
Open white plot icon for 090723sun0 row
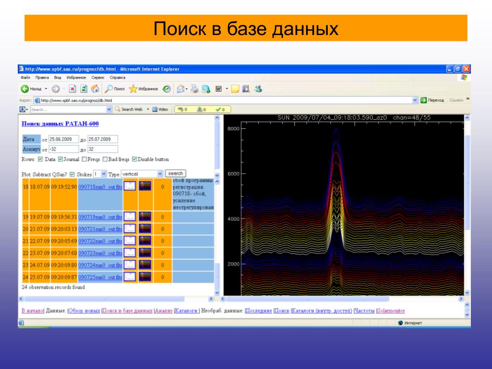130,253
